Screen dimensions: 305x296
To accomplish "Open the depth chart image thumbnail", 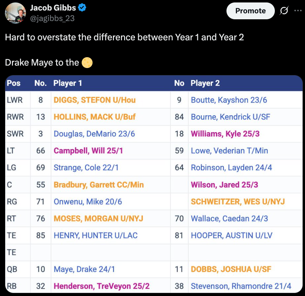I will [x=154, y=184].
